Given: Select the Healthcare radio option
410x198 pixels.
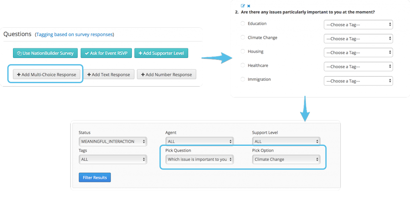Looking at the screenshot, I should point(243,65).
